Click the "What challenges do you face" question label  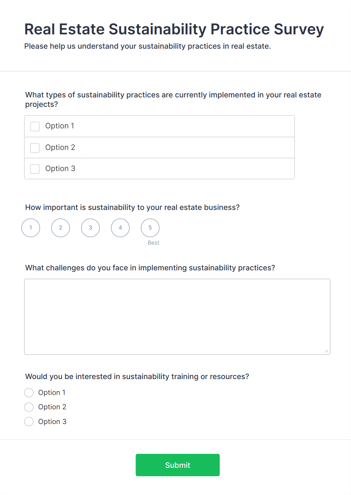150,268
